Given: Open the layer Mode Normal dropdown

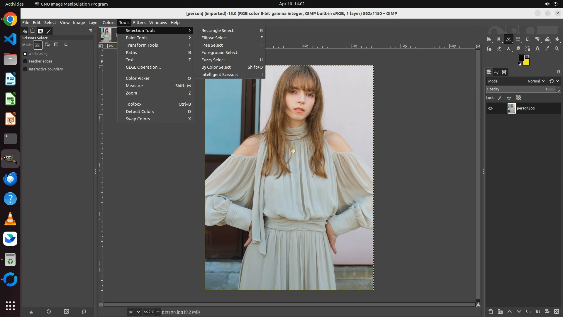Looking at the screenshot, I should coord(536,81).
